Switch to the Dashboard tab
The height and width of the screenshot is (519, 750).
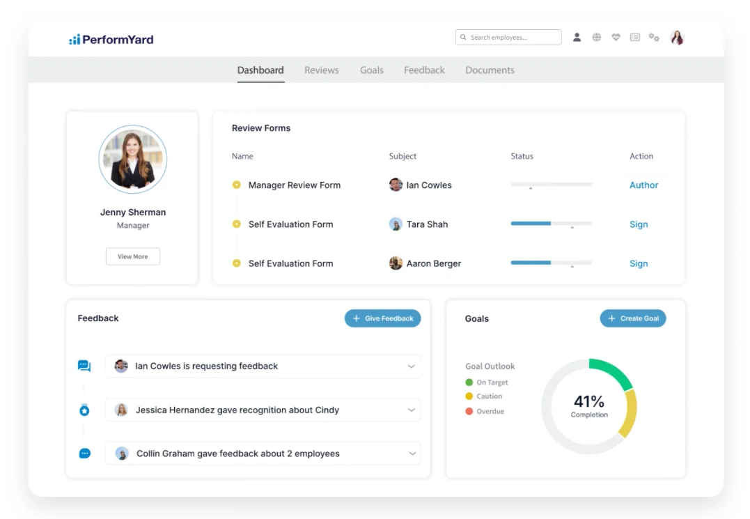(260, 70)
